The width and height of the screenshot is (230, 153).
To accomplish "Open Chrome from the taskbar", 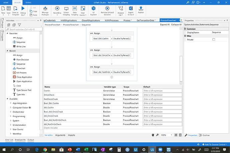I will 45,149.
